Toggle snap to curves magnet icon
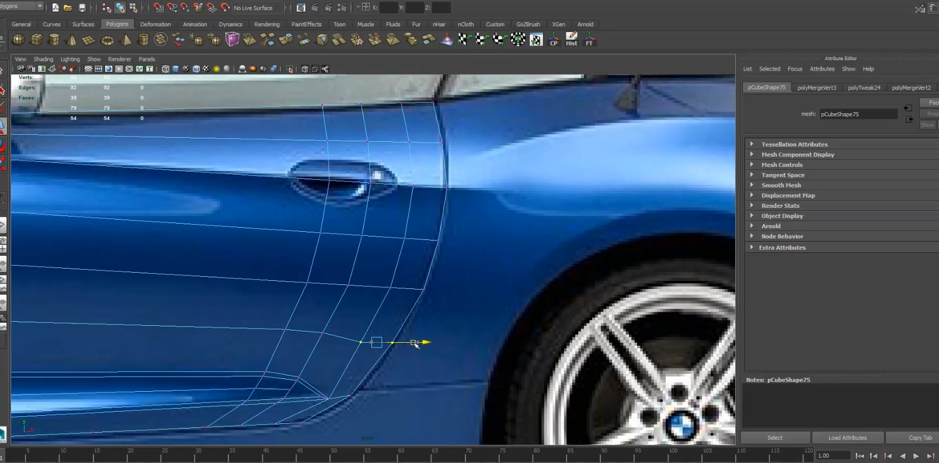939x463 pixels. click(x=172, y=8)
